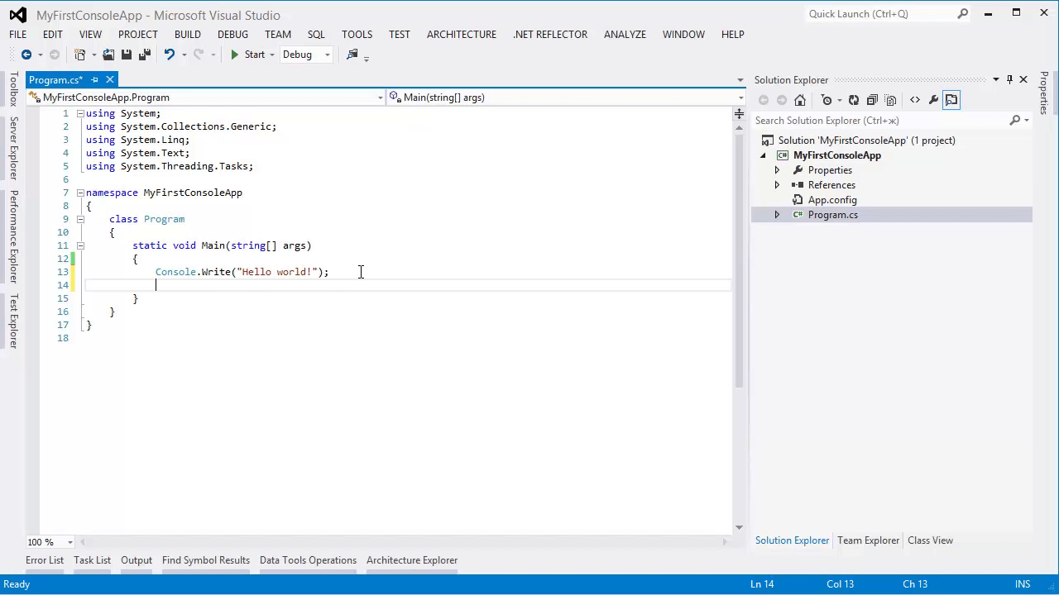1059x595 pixels.
Task: Open the Start button dropdown arrow
Action: point(271,55)
